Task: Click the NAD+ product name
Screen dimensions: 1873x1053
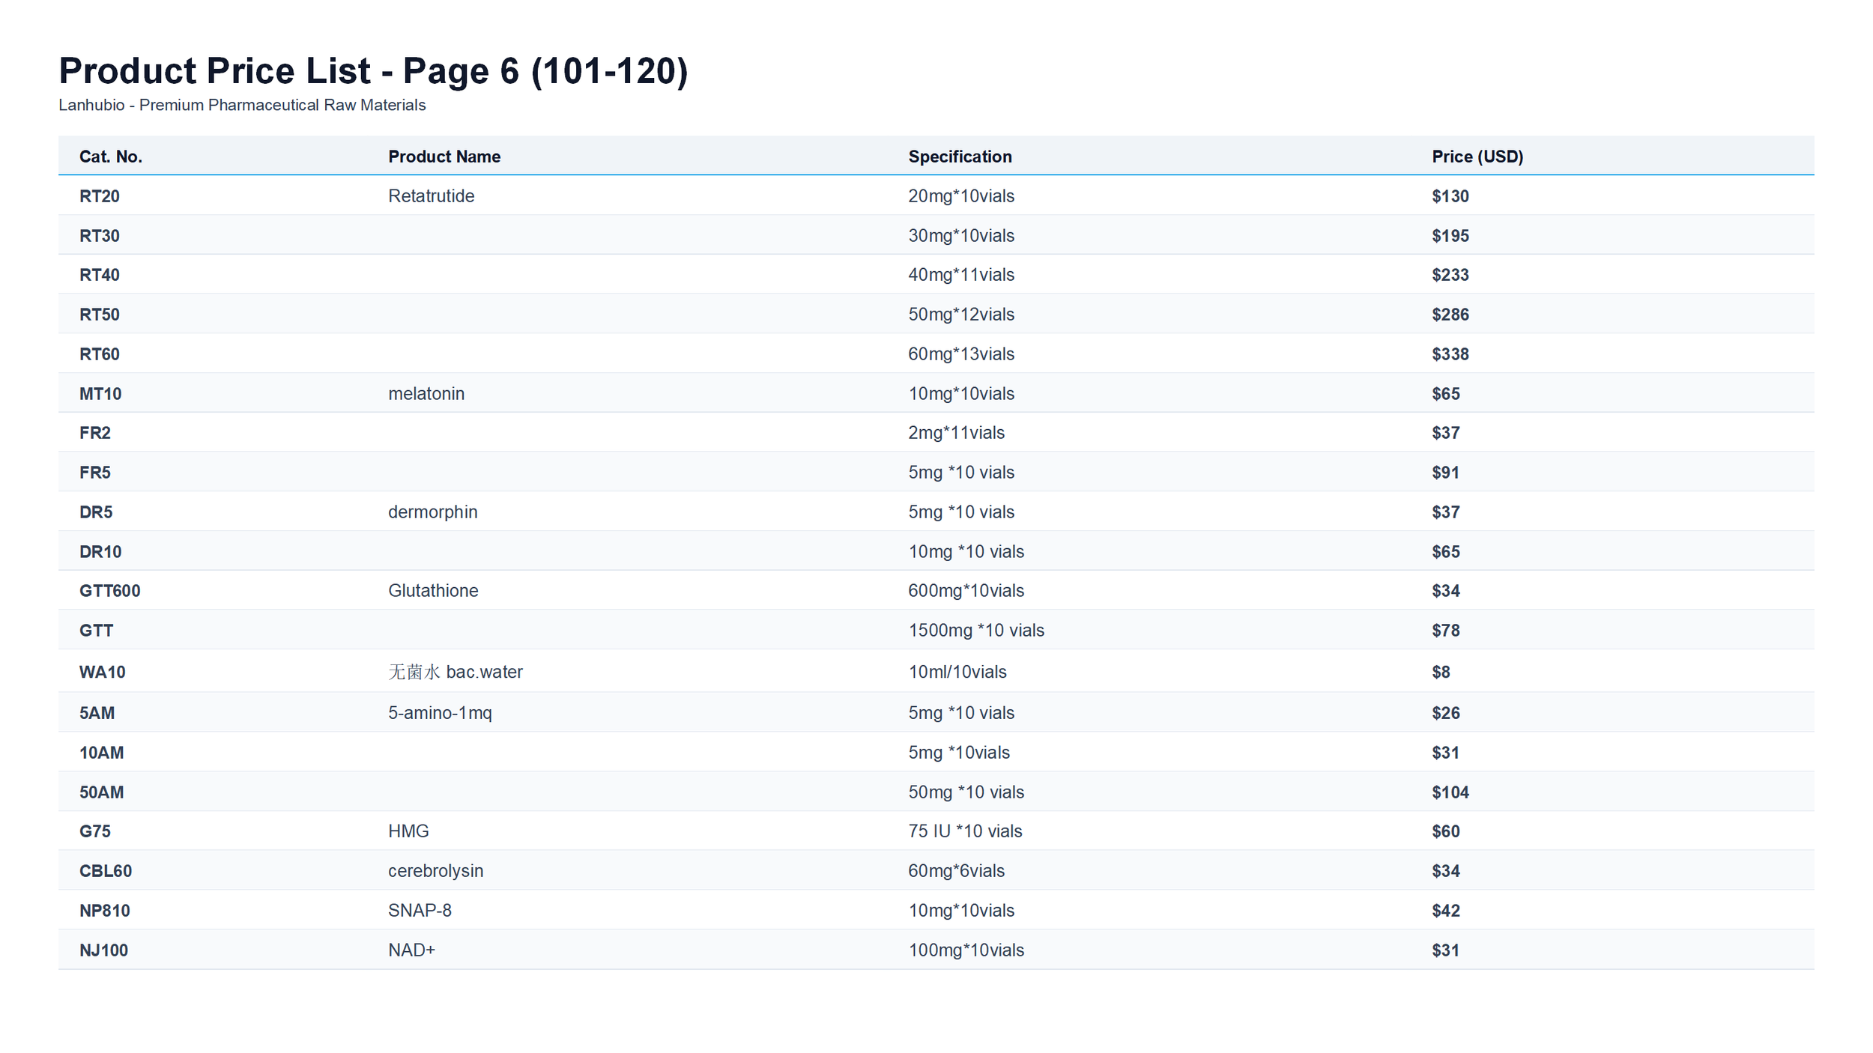Action: tap(411, 950)
